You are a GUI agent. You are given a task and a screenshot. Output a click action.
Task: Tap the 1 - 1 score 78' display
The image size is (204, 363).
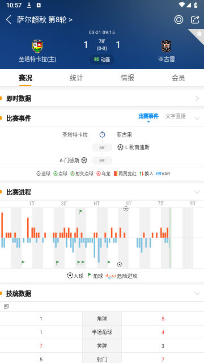click(x=102, y=45)
